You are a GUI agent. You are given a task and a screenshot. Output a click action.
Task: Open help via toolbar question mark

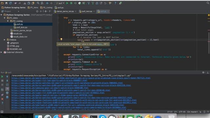[115, 3]
